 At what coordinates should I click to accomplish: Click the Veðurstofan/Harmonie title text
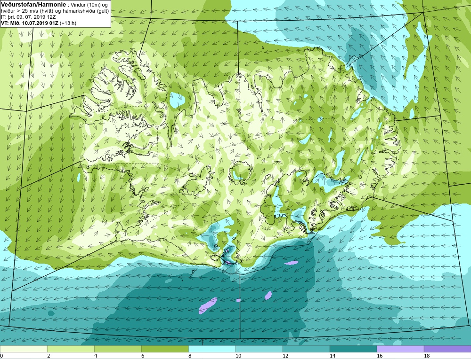click(x=32, y=5)
